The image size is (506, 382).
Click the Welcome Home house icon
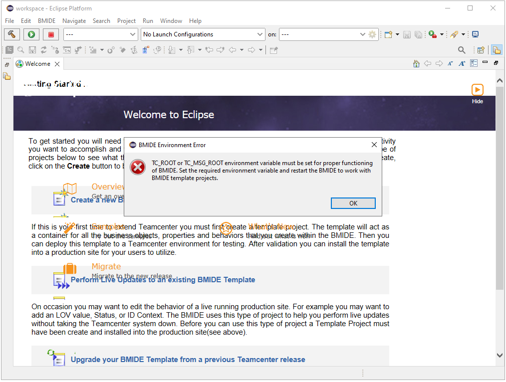(x=416, y=63)
